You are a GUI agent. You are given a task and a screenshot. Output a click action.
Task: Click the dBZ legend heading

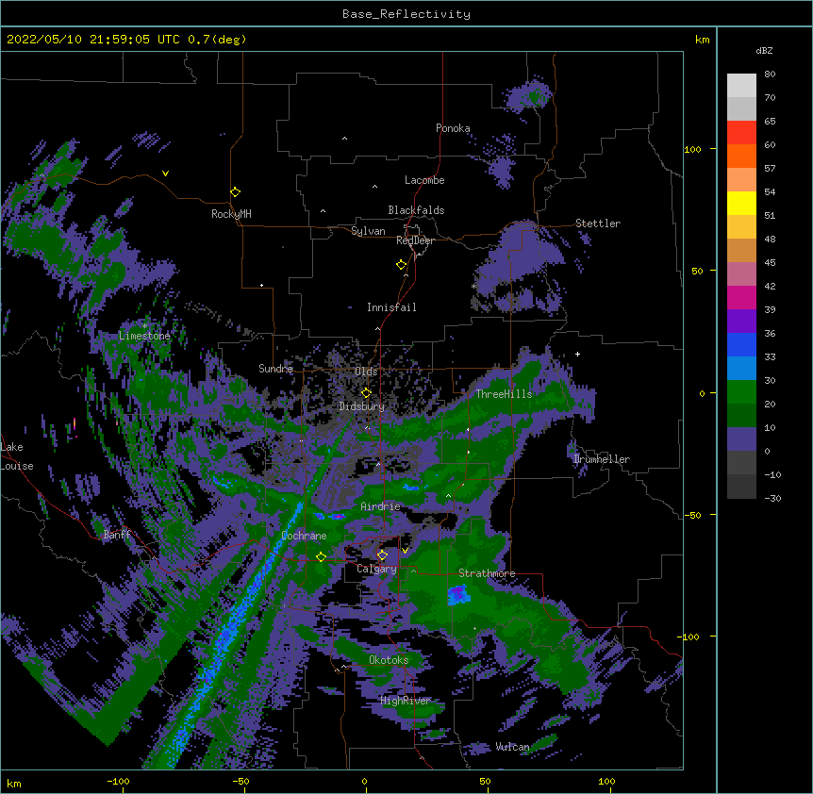pos(764,51)
